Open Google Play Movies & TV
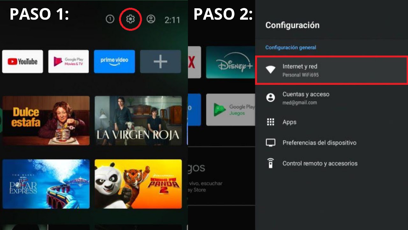Image resolution: width=408 pixels, height=230 pixels. point(68,61)
